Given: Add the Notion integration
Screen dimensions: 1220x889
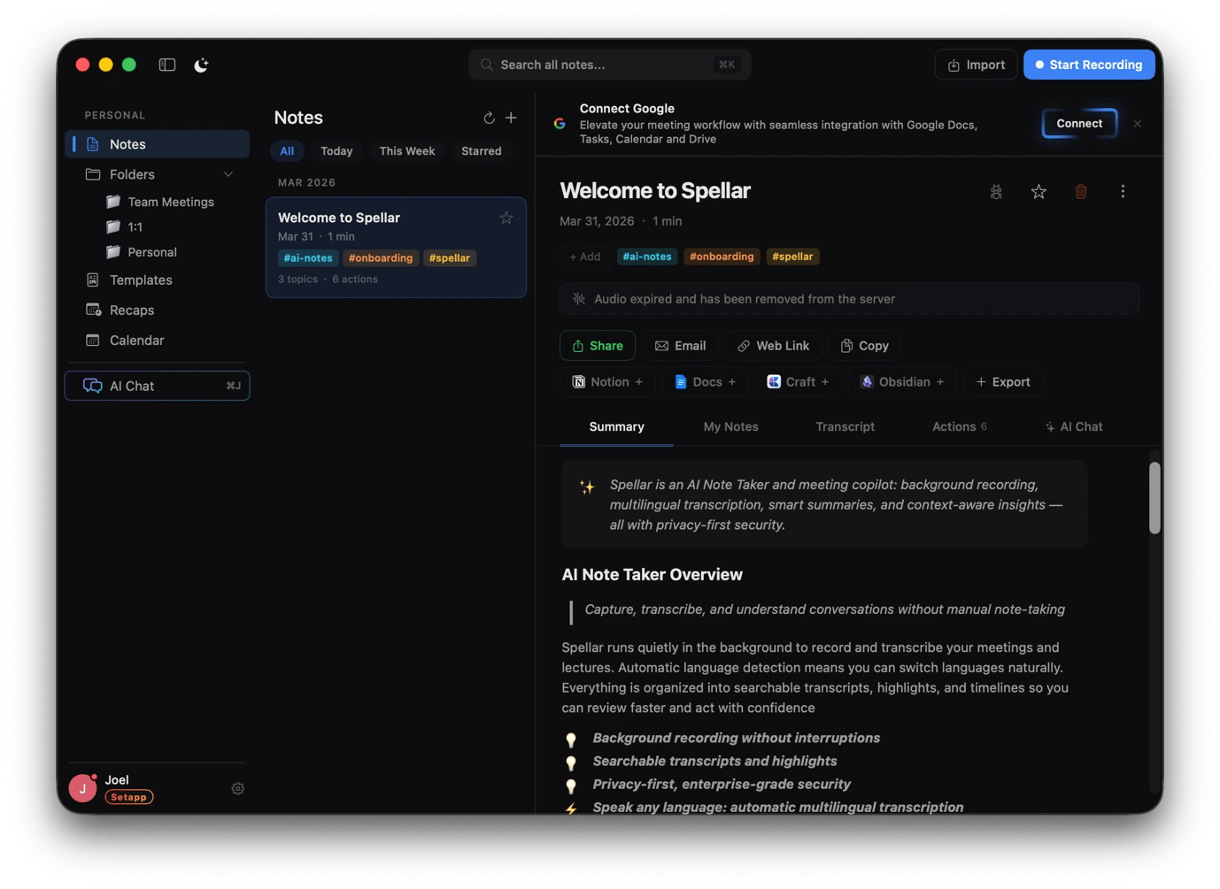Looking at the screenshot, I should (608, 382).
